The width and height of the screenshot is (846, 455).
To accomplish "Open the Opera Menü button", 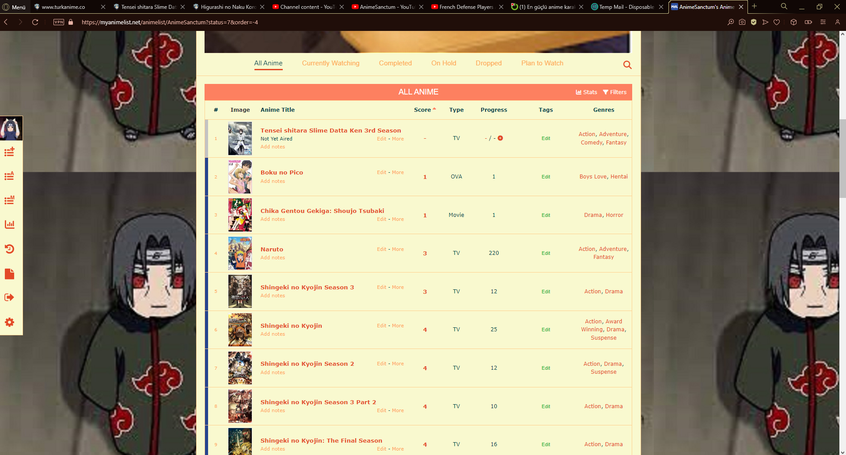I will pyautogui.click(x=14, y=7).
